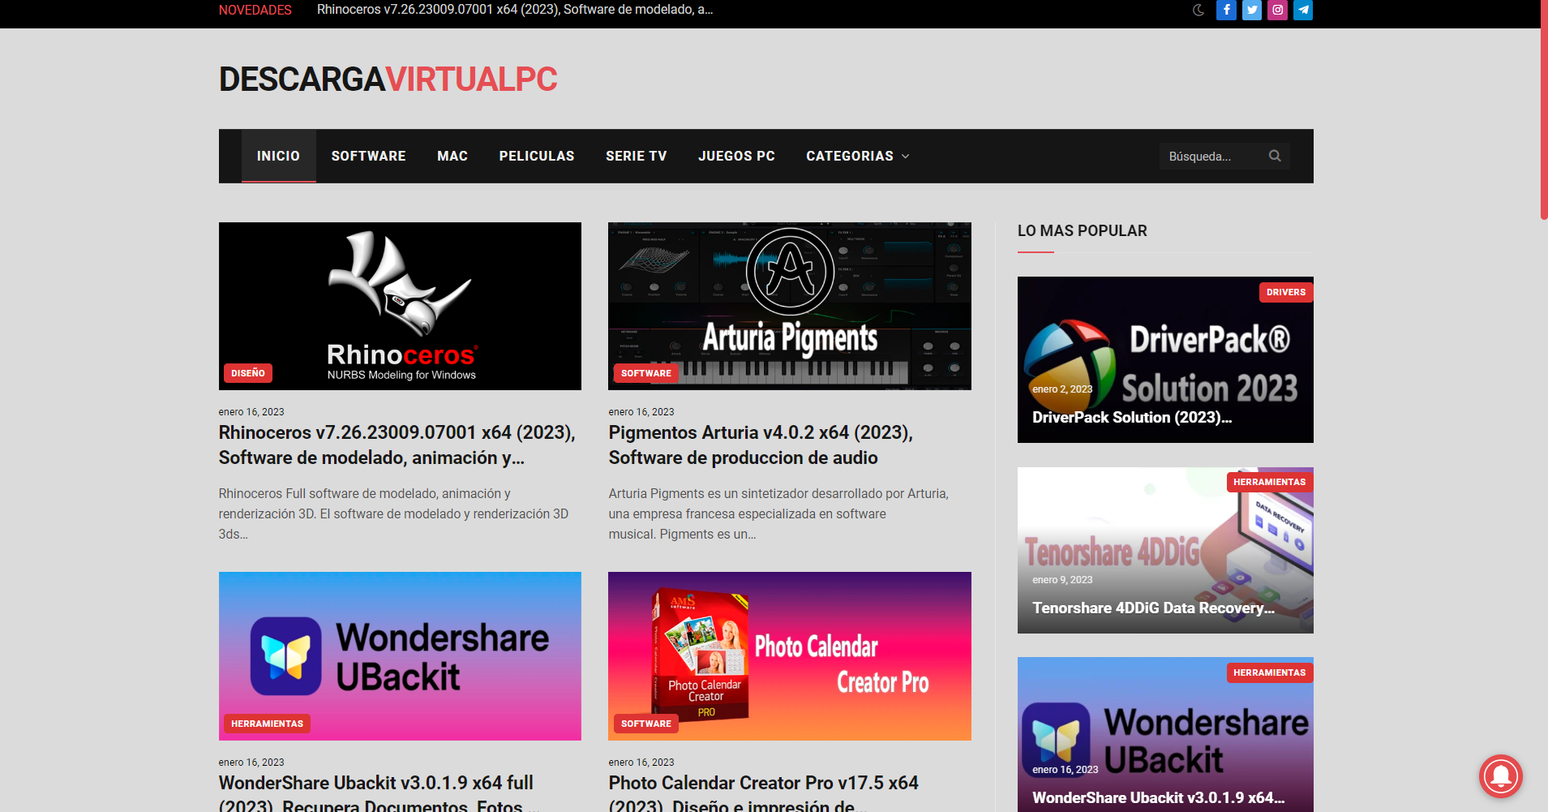Click the DRIVERS badge on DriverPack card
The height and width of the screenshot is (812, 1548).
pos(1286,292)
